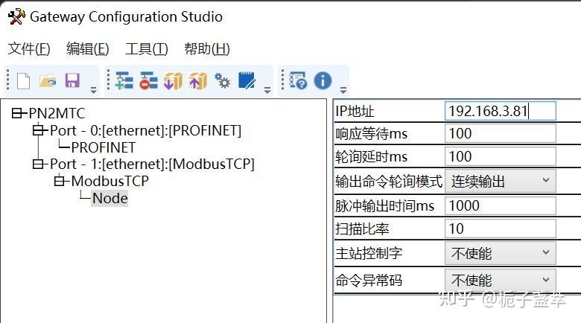Click the Add node icon with green plus
This screenshot has width=581, height=323.
tap(124, 80)
